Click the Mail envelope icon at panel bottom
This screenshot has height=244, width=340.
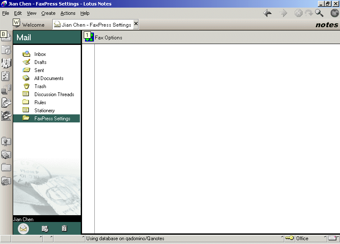(23, 229)
